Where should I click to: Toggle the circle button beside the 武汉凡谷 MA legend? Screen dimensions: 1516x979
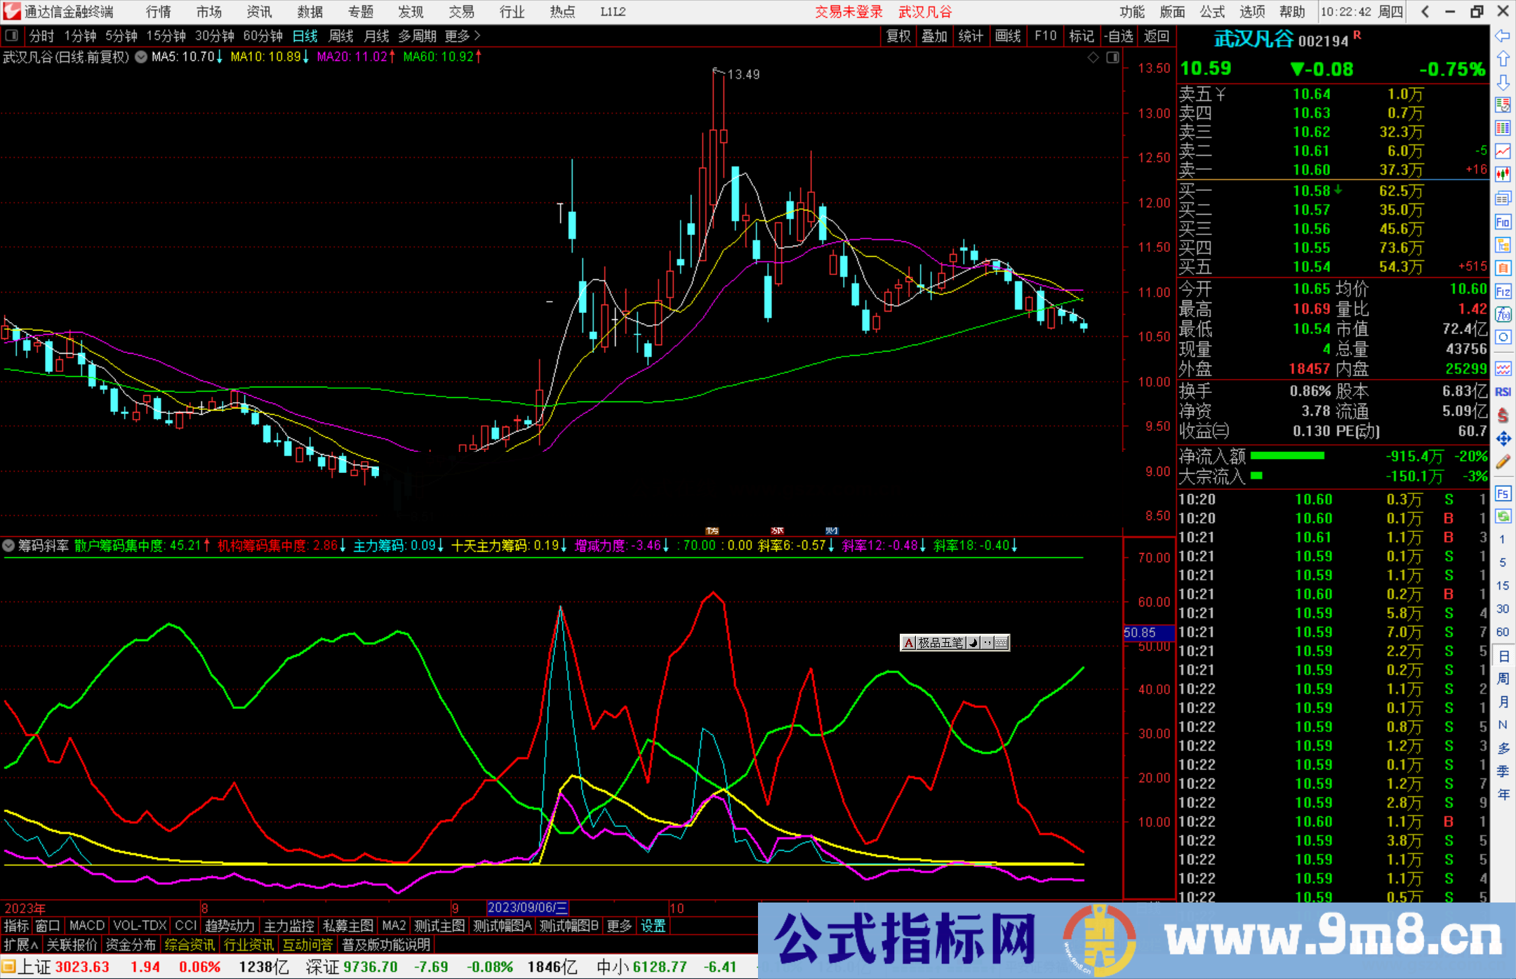click(x=141, y=57)
